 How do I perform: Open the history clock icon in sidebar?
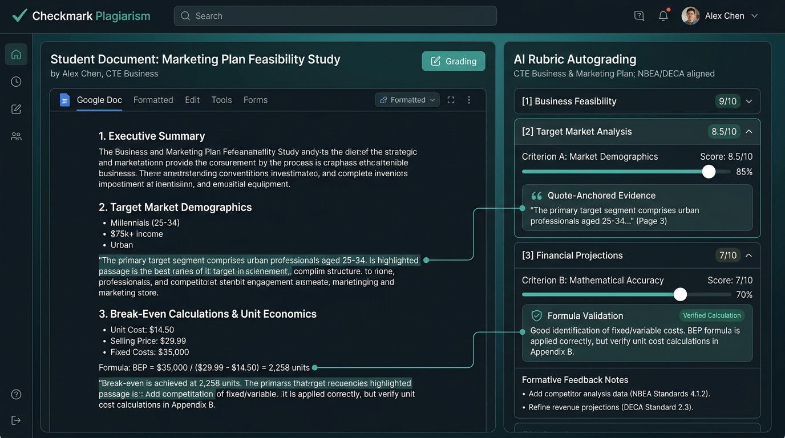(16, 82)
